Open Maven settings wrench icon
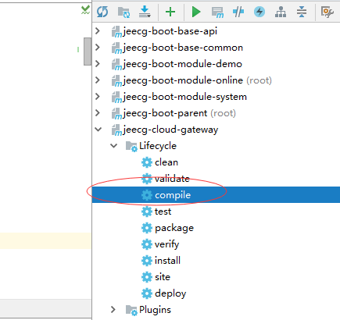340x320 pixels. click(x=327, y=12)
